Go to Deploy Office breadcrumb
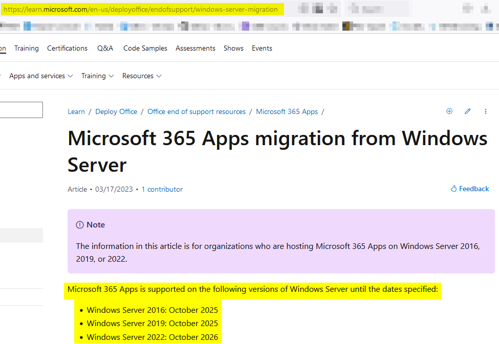 [x=116, y=111]
